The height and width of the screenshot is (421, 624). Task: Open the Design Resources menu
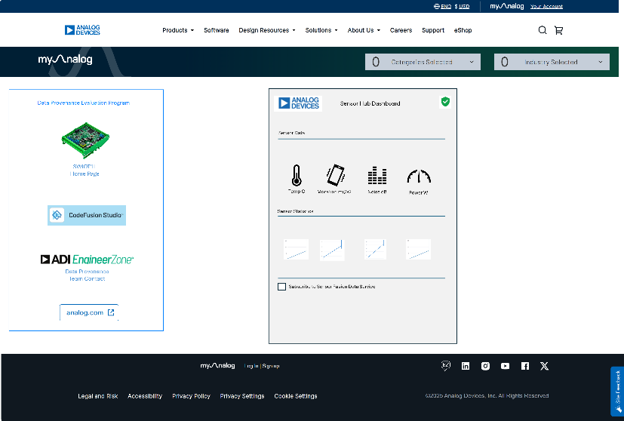pyautogui.click(x=267, y=30)
